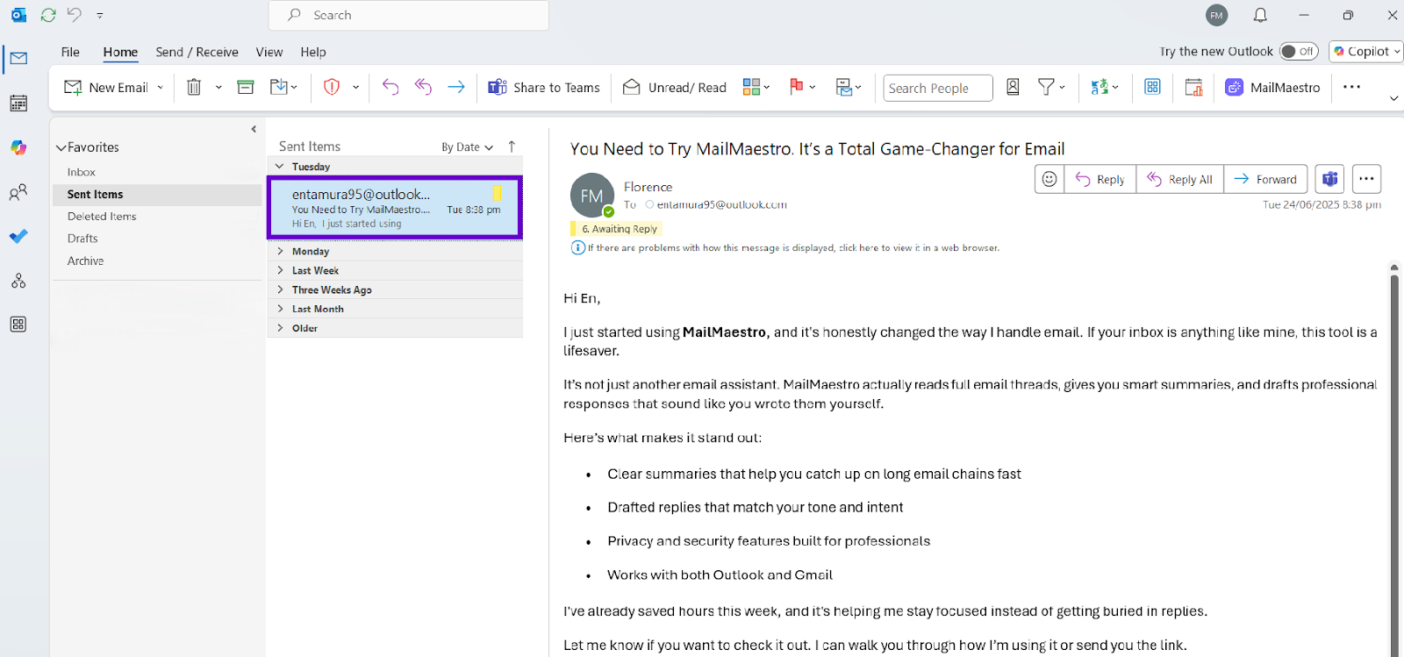The height and width of the screenshot is (657, 1404).
Task: Collapse the Tuesday message group
Action: 280,167
